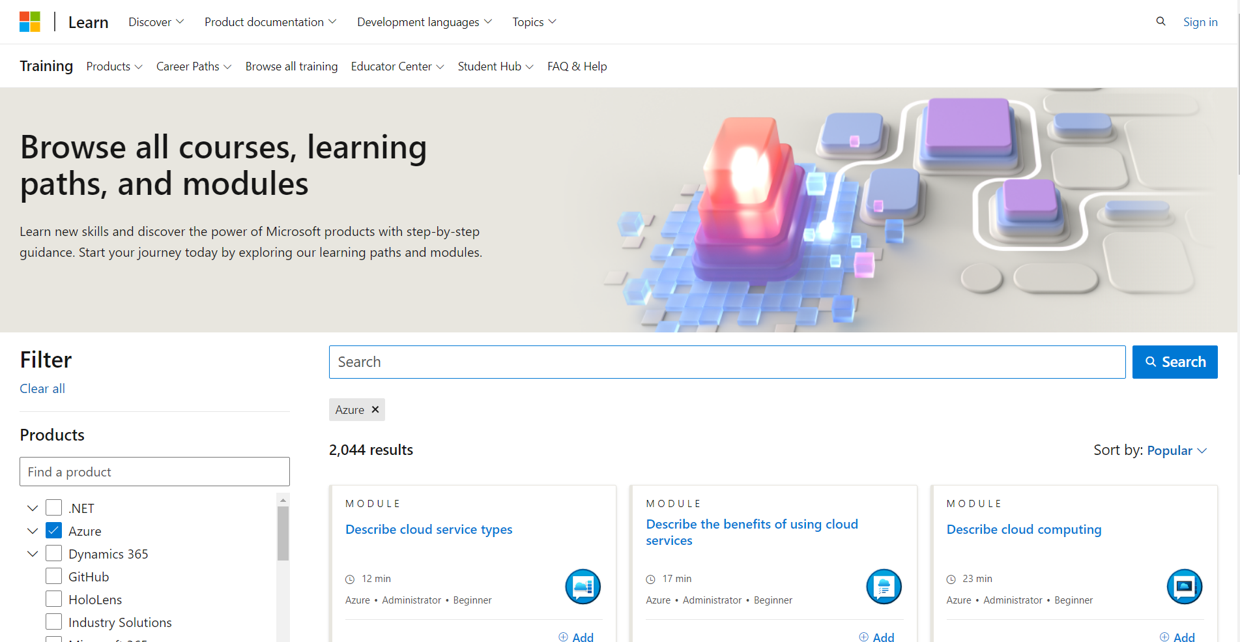The image size is (1240, 642).
Task: Click the Sign in link
Action: point(1200,22)
